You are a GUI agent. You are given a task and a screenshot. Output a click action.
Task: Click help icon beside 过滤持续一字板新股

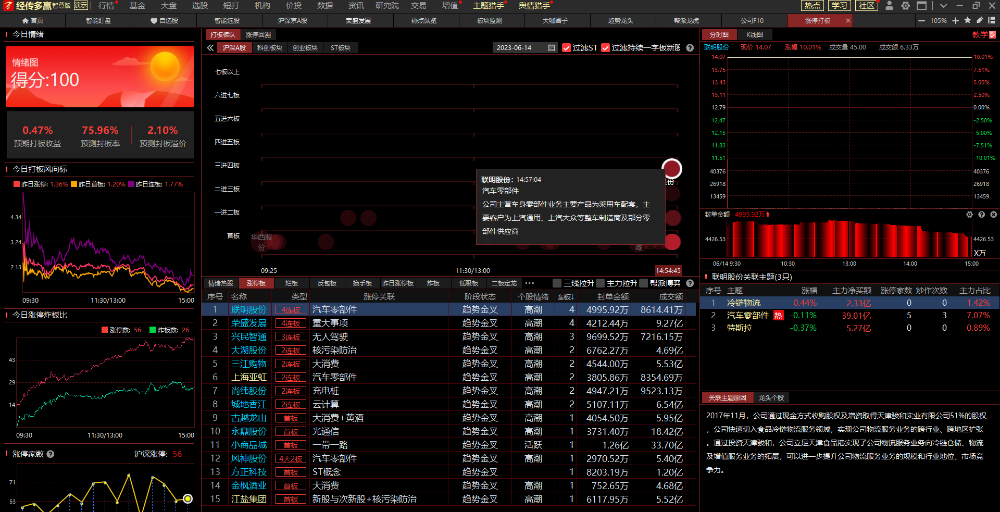(690, 48)
